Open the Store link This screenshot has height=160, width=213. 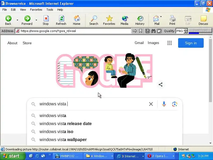[x=27, y=43]
